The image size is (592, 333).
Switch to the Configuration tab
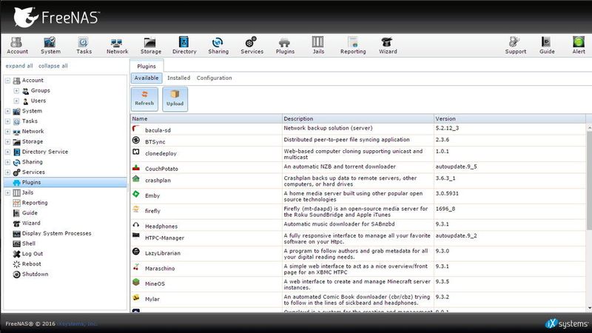214,78
